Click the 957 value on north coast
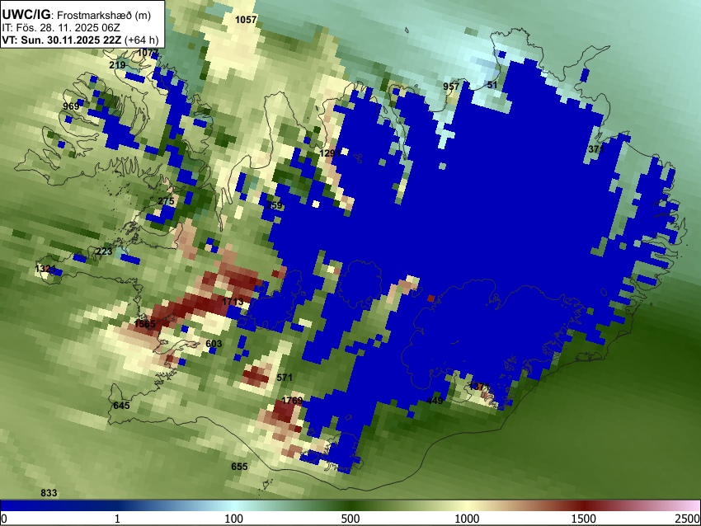Image resolution: width=701 pixels, height=526 pixels. pos(451,87)
